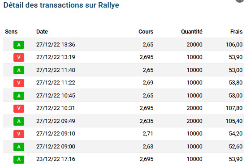Image resolution: width=246 pixels, height=165 pixels.
Task: Click the Quantité column header
Action: click(192, 32)
